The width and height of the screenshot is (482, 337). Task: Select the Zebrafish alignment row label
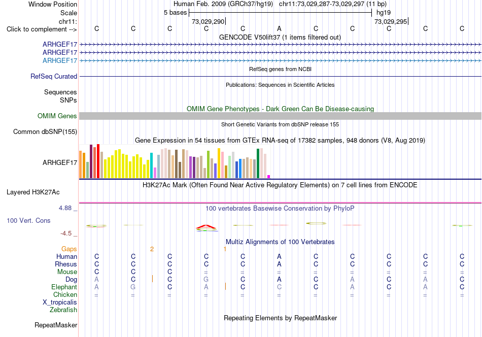pyautogui.click(x=63, y=310)
